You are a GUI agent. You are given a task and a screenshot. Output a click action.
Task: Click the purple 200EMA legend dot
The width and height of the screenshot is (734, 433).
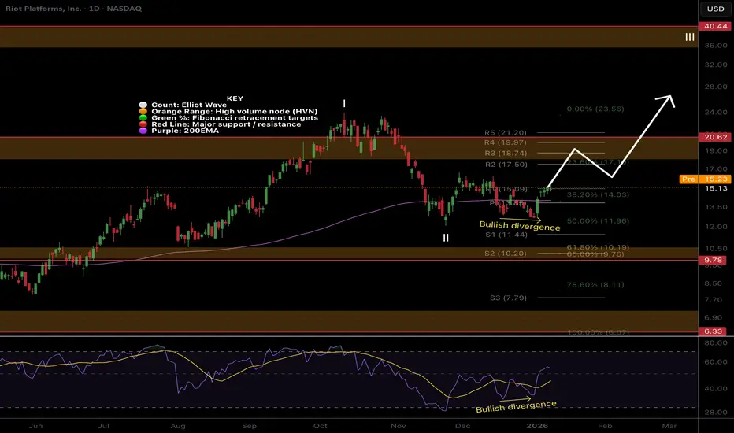coord(143,131)
